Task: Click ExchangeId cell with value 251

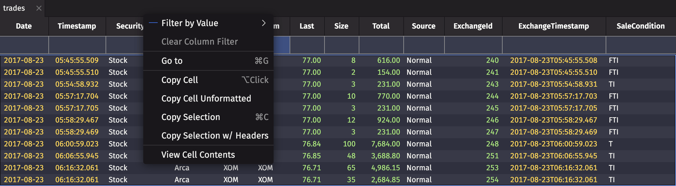Action: 492,156
